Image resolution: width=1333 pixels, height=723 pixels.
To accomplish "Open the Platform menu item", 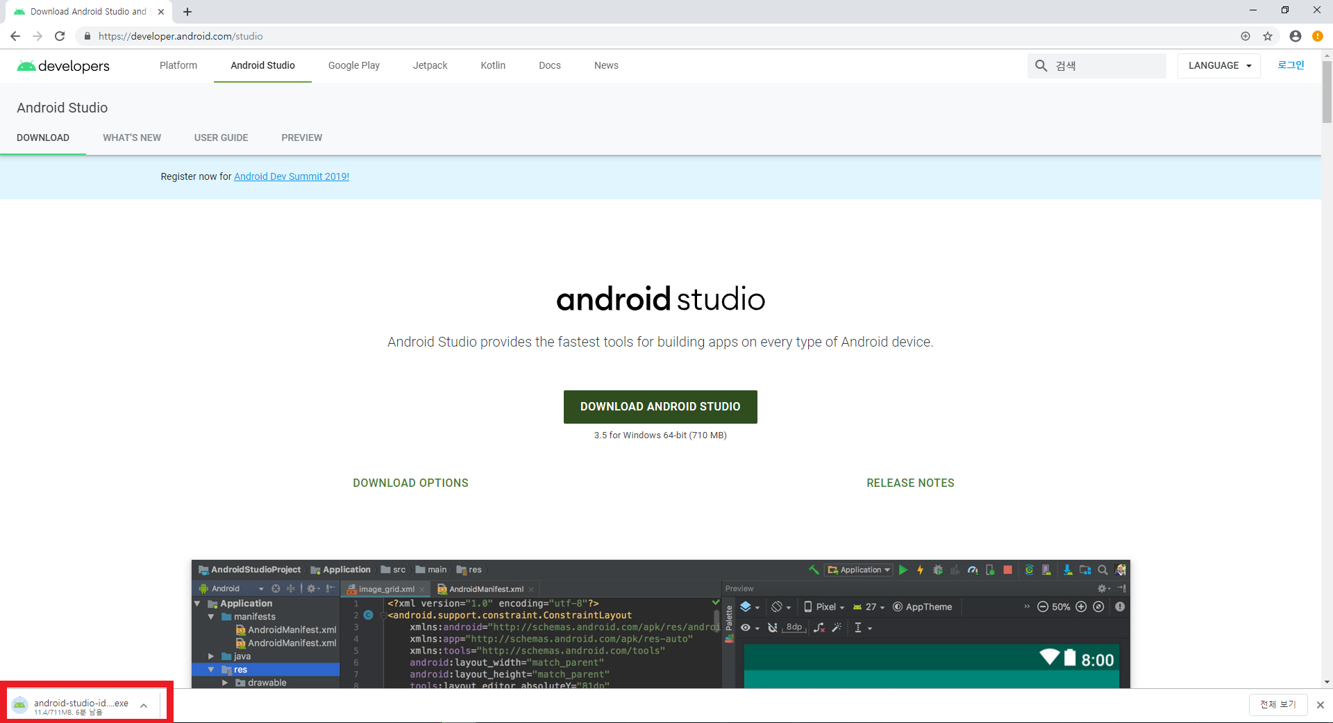I will 178,65.
